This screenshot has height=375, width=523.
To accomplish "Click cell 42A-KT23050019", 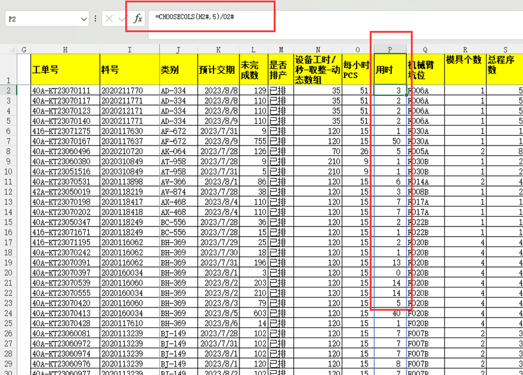I will pyautogui.click(x=65, y=192).
